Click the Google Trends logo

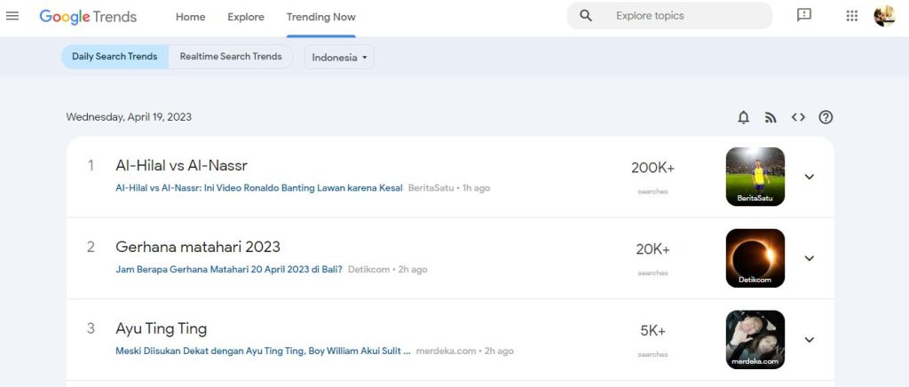[88, 17]
